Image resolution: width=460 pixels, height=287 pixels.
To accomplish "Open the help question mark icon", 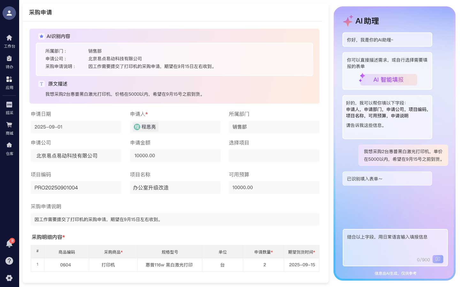I will [9, 261].
